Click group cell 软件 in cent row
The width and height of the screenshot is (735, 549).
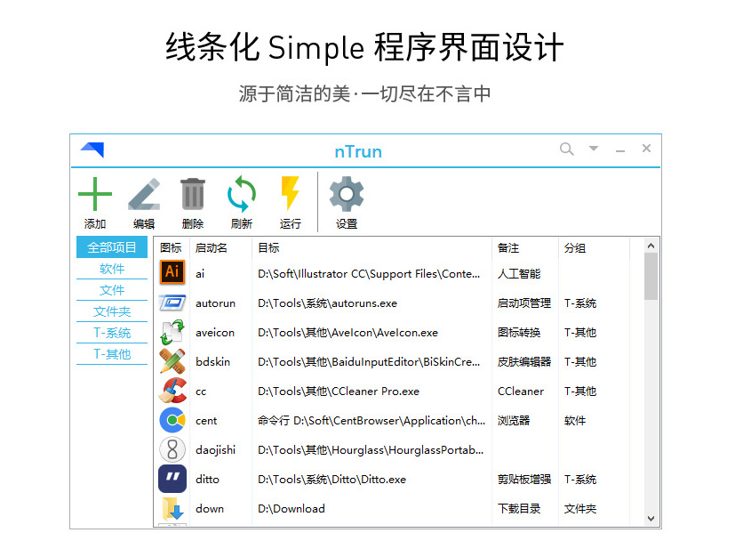pos(575,421)
